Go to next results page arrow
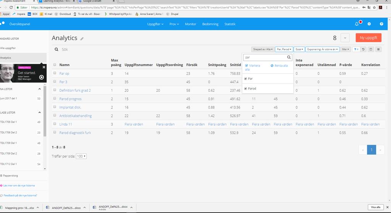Image resolution: width=391 pixels, height=213 pixels. click(380, 150)
